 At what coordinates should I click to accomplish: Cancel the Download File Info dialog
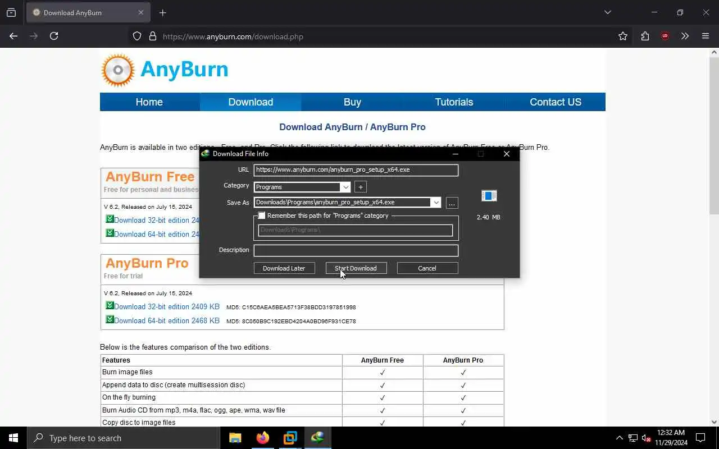427,268
